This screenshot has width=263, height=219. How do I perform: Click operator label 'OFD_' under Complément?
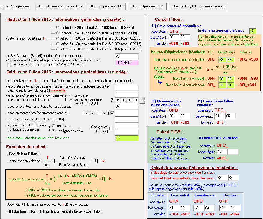199,201
